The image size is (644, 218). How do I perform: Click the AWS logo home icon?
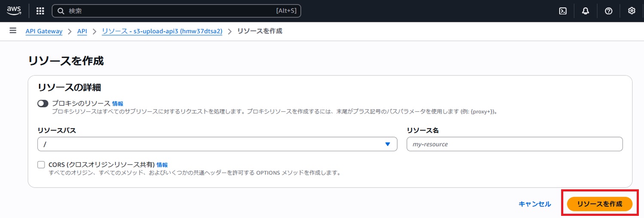click(14, 11)
